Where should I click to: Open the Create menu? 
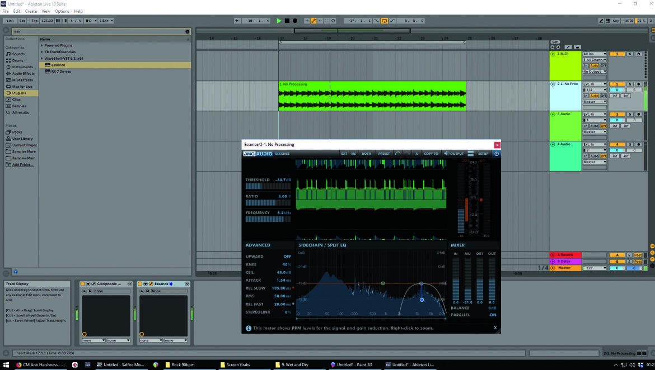pyautogui.click(x=30, y=11)
